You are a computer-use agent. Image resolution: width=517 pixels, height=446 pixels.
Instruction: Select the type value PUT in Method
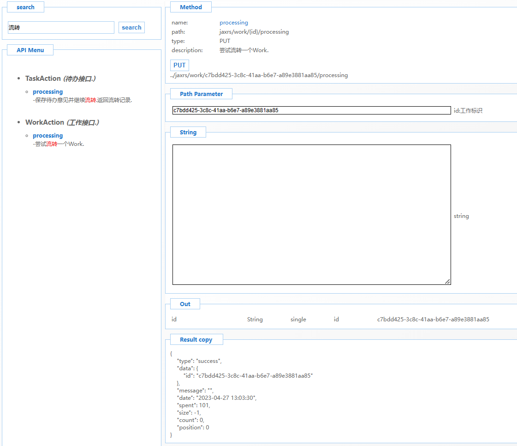point(225,41)
